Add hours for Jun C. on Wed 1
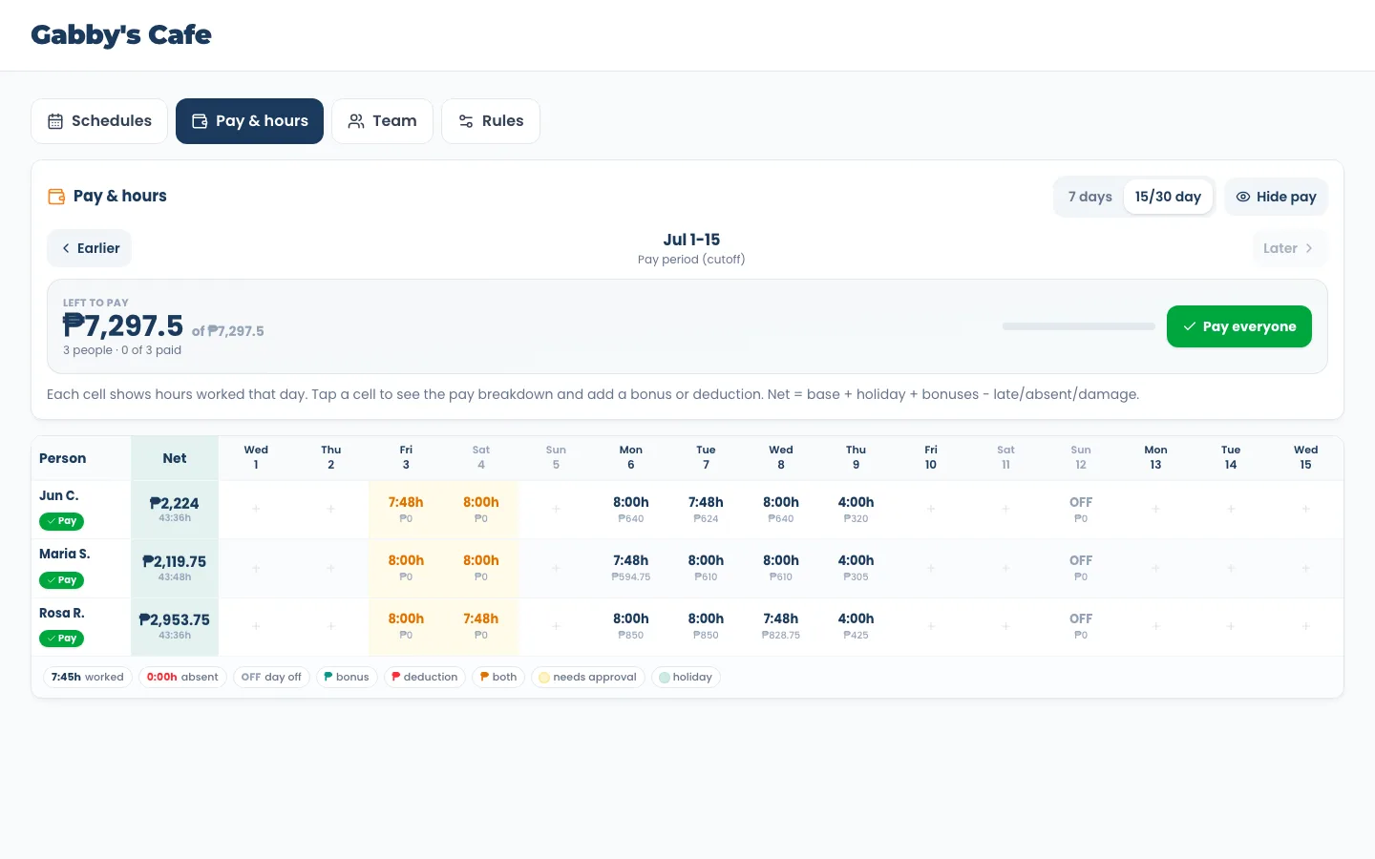 (256, 510)
